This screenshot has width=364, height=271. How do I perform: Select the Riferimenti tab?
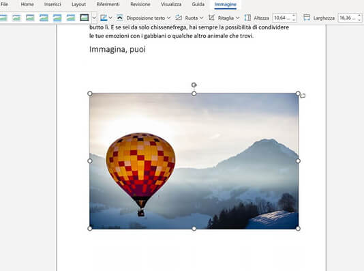[x=108, y=4]
